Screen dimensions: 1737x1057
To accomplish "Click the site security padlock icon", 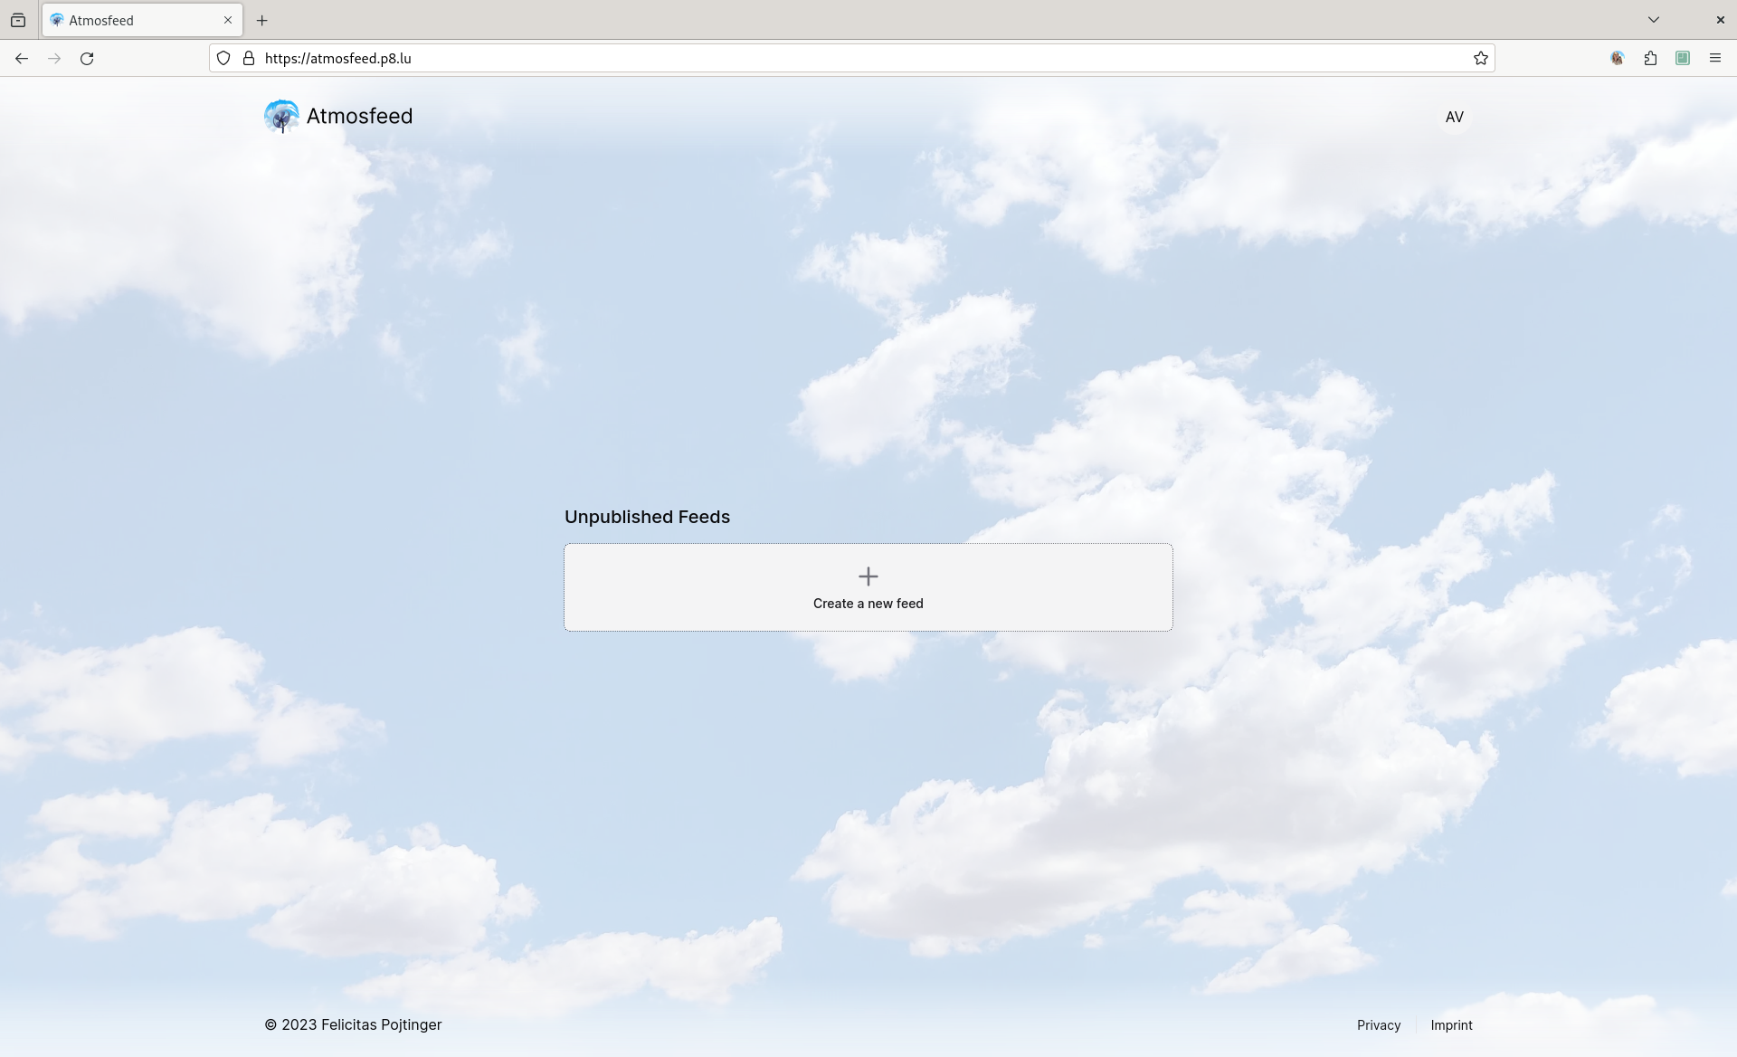I will tap(249, 59).
